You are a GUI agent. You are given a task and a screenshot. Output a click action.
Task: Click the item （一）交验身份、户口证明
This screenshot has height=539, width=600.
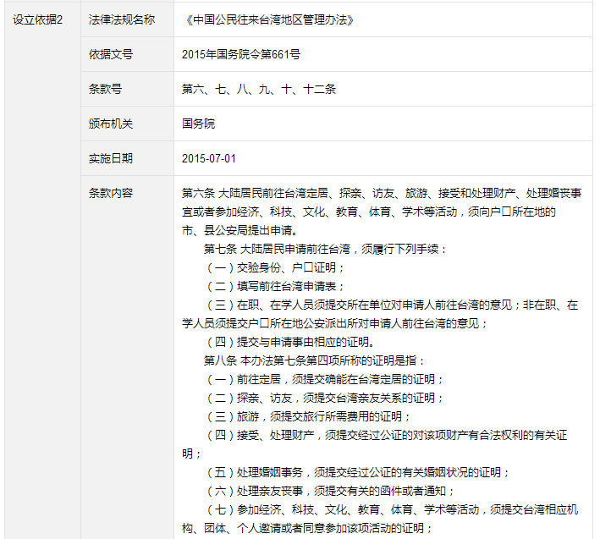275,267
